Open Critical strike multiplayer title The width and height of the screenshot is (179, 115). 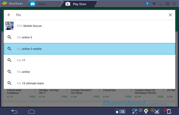pyautogui.click(x=14, y=92)
